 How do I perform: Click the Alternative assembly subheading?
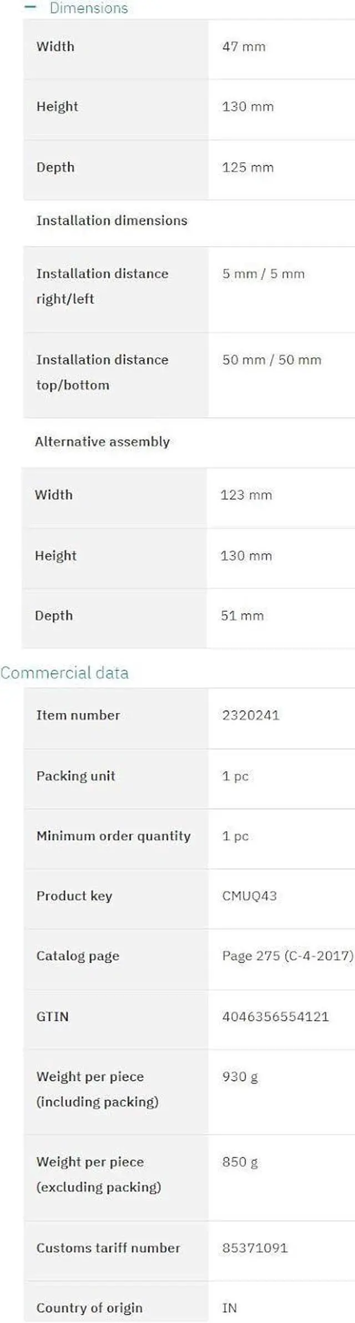(x=102, y=442)
